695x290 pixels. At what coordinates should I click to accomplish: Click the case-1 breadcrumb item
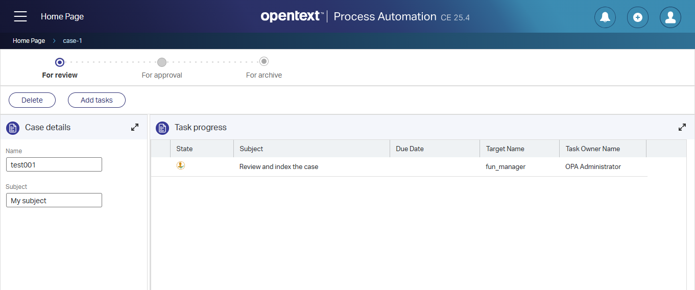point(73,41)
